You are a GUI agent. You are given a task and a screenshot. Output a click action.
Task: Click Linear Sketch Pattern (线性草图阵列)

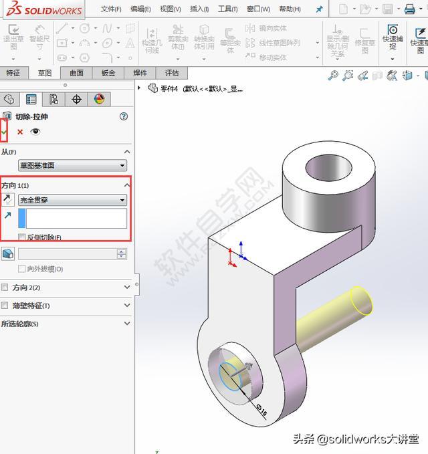272,43
